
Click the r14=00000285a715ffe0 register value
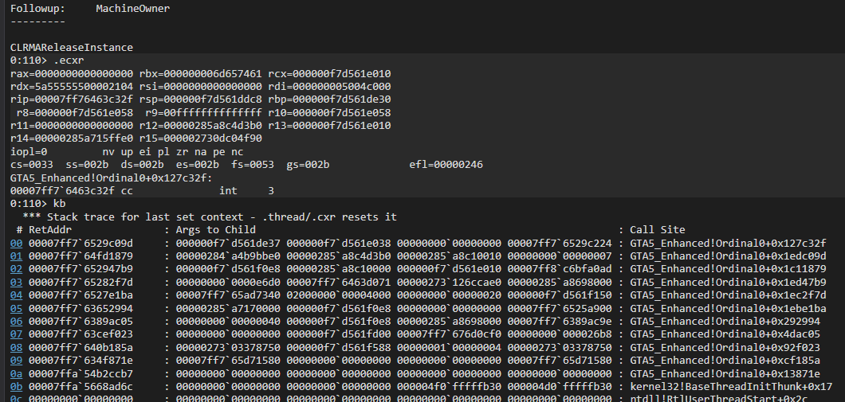[x=72, y=139]
